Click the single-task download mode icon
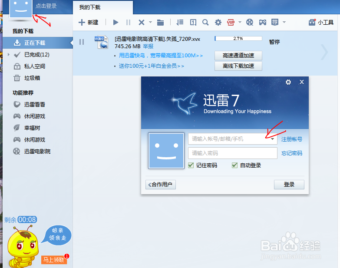 click(193, 22)
